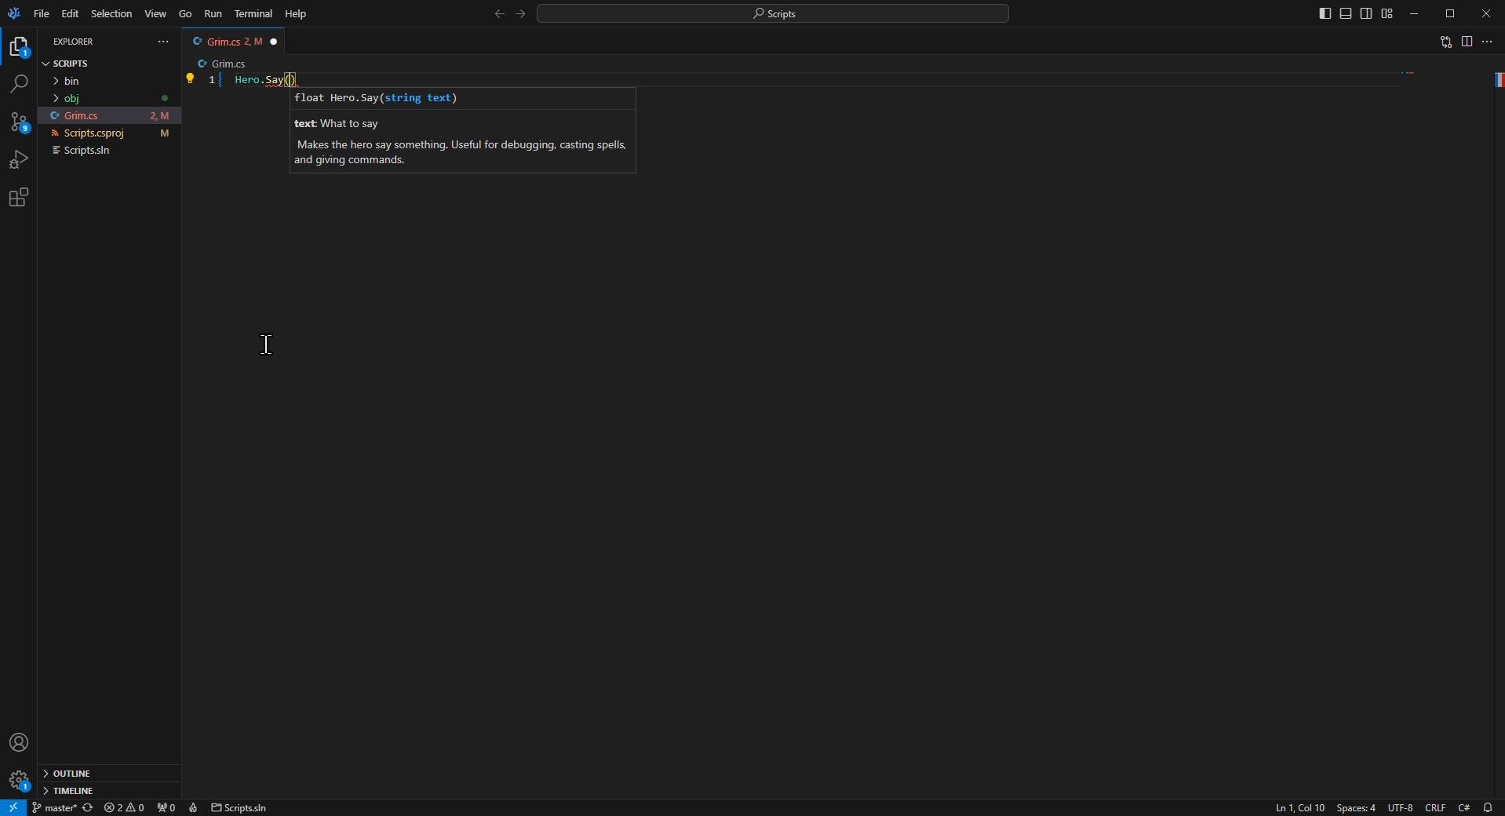Click Scripts.sln solution in status bar
The height and width of the screenshot is (816, 1505).
tap(239, 807)
